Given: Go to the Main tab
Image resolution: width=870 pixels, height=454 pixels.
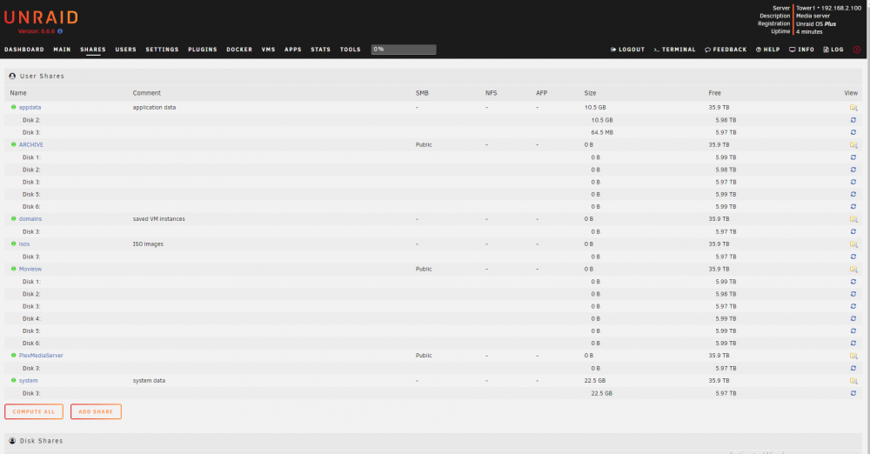Looking at the screenshot, I should (x=62, y=50).
